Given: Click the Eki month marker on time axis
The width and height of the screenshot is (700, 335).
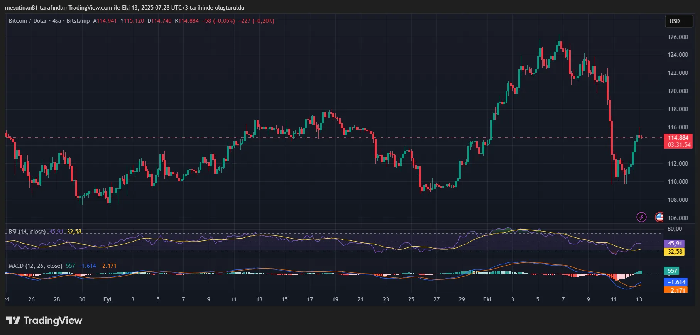Looking at the screenshot, I should click(x=487, y=299).
